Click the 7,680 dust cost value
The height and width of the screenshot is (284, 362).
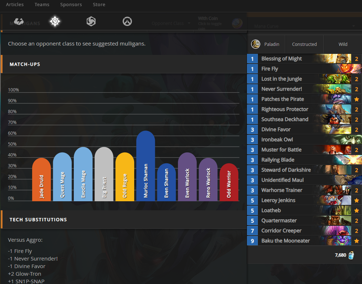(x=340, y=255)
